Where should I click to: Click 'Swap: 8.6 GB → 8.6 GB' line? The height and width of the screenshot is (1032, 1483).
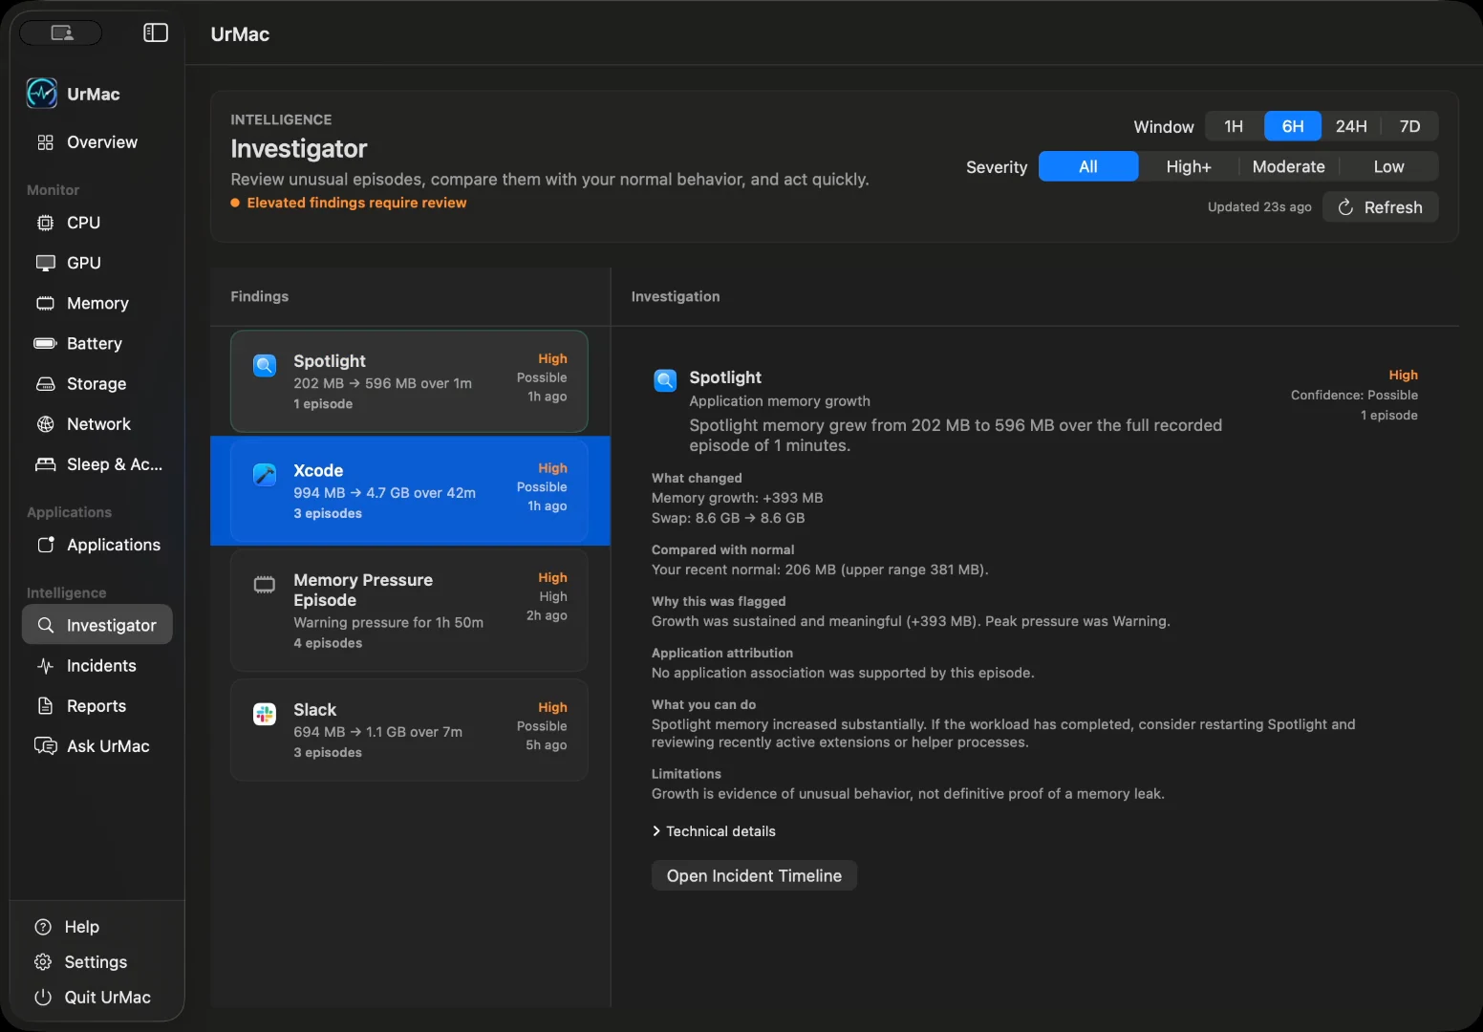pyautogui.click(x=728, y=518)
